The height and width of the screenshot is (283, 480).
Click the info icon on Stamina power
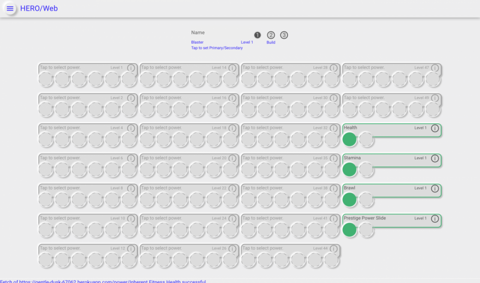coord(435,159)
